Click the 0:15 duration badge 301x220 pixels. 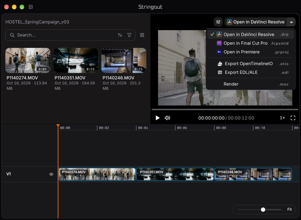(138, 69)
